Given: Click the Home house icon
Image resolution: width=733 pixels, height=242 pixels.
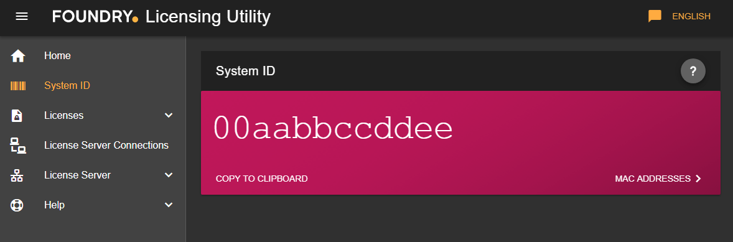Looking at the screenshot, I should click(x=18, y=56).
